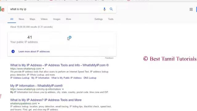This screenshot has width=197, height=111.
Task: Open the My IP Information sitelink
Action: click(40, 78)
